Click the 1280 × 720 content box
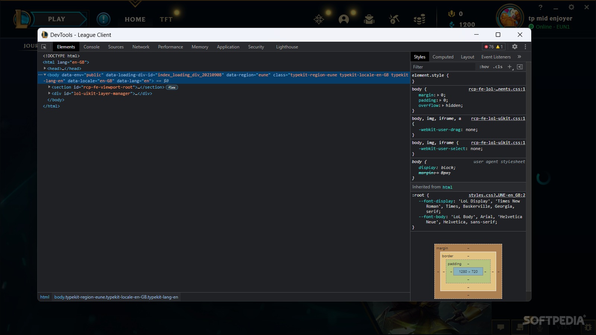596x335 pixels. coord(468,272)
